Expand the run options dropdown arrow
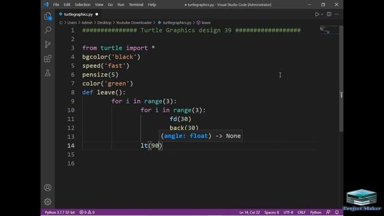Viewport: 384px width, 216px height. point(322,14)
